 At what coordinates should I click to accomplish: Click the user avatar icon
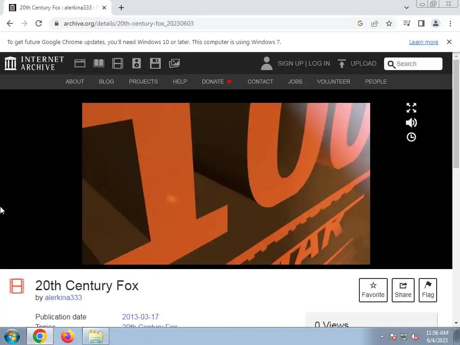(x=266, y=63)
